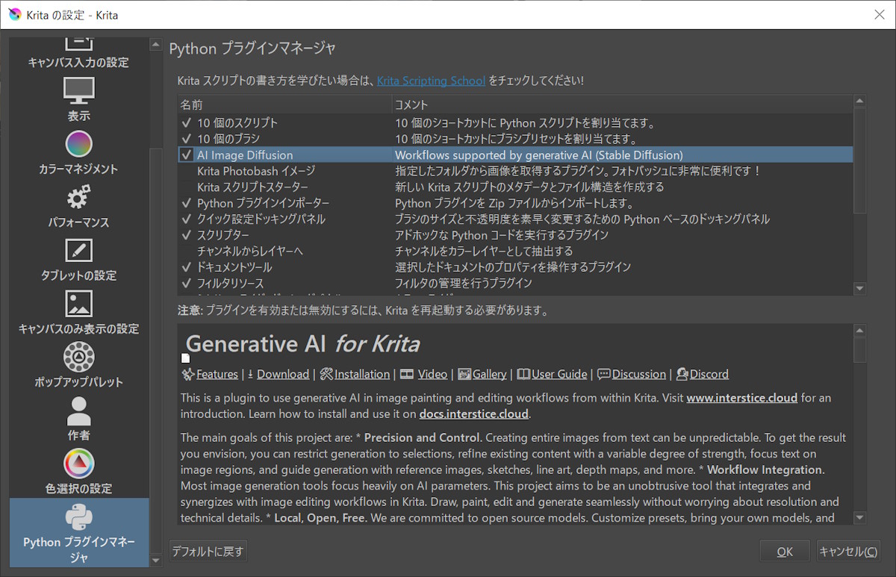
Task: Close the Krita の設定 dialog window
Action: tap(879, 15)
